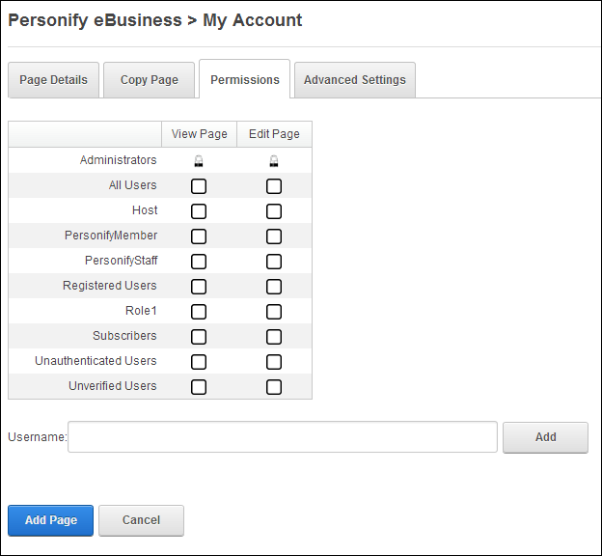Toggle View Page for PersonifyStaff
This screenshot has height=556, width=602.
click(x=199, y=262)
